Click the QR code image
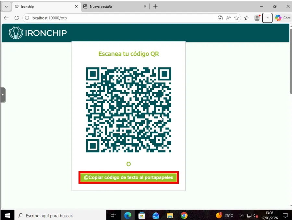 (128, 110)
